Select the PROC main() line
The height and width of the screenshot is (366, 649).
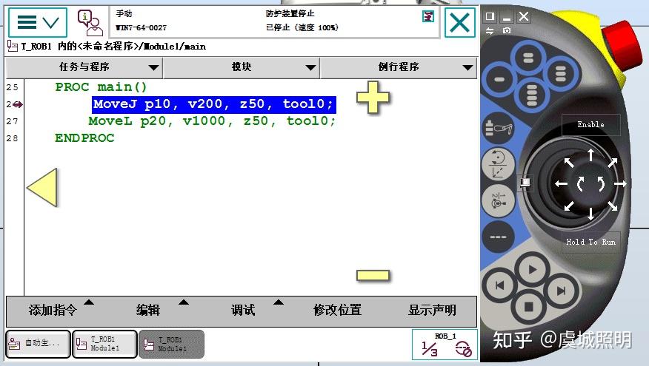101,87
